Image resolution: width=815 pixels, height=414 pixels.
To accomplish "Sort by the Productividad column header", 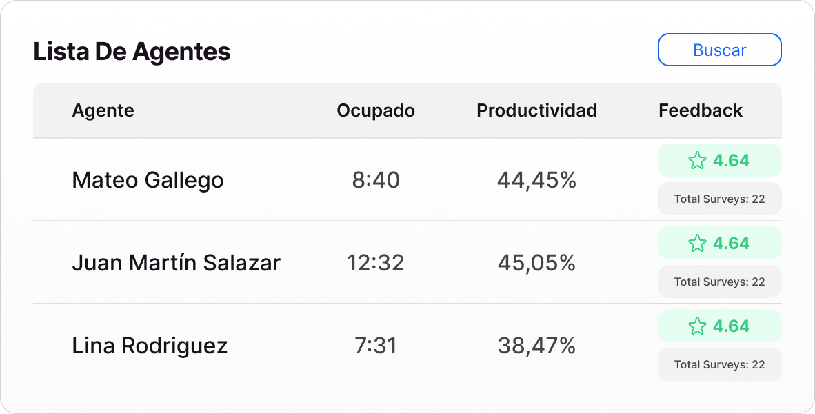I will (x=536, y=110).
